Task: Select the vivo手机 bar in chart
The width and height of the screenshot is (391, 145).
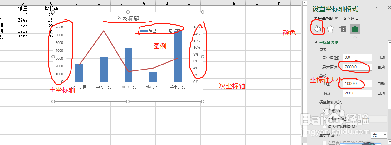Action: 153,77
